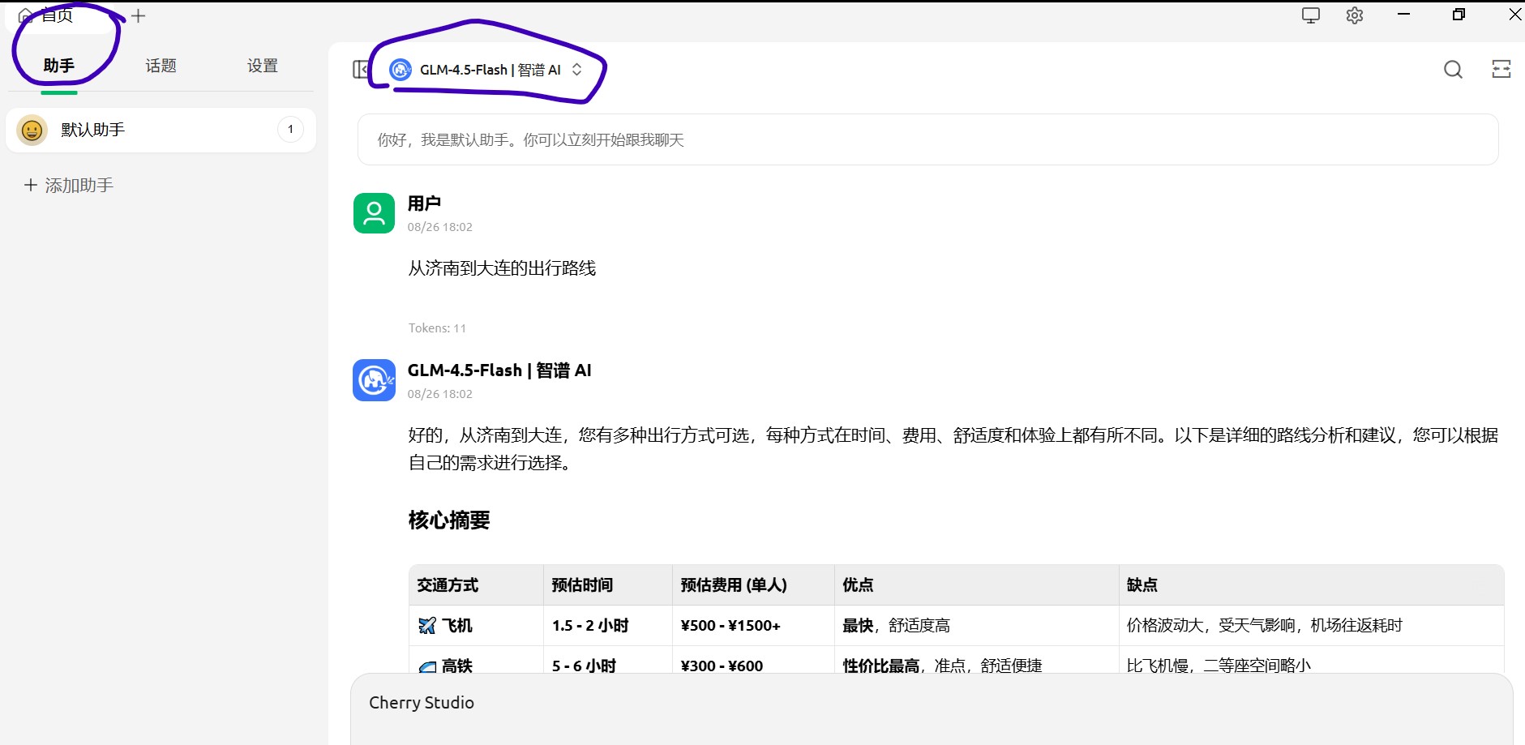The width and height of the screenshot is (1525, 745).
Task: Click the green user avatar
Action: [x=374, y=213]
